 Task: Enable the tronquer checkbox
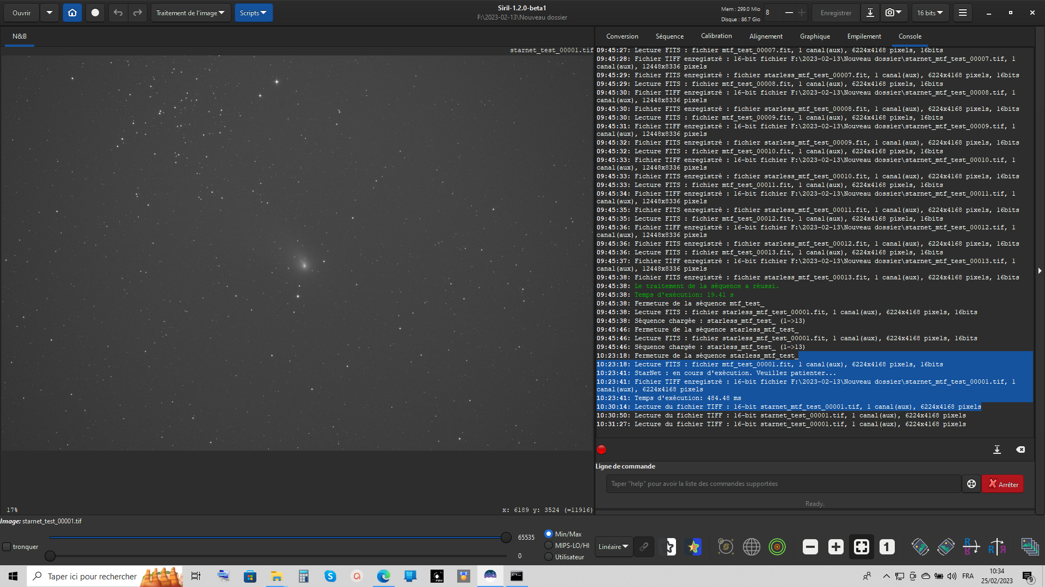click(7, 547)
